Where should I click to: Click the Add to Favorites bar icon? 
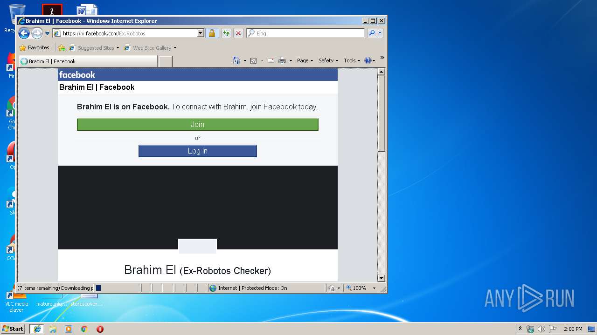tap(62, 47)
